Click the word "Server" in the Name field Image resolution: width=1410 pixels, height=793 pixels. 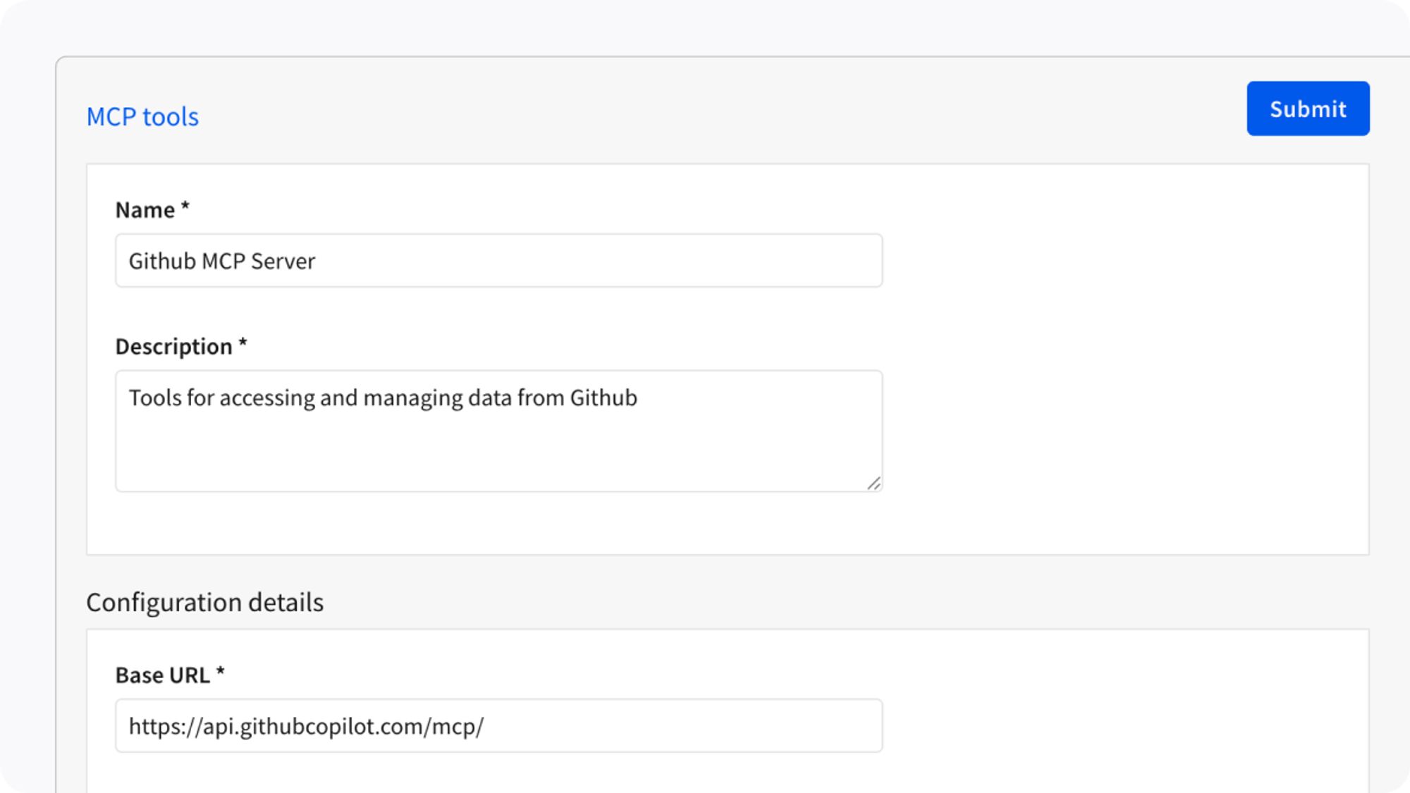tap(283, 262)
